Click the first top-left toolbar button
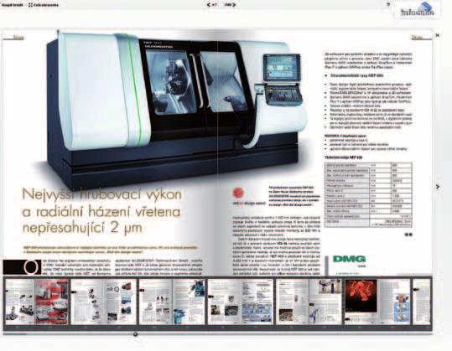 12,5
